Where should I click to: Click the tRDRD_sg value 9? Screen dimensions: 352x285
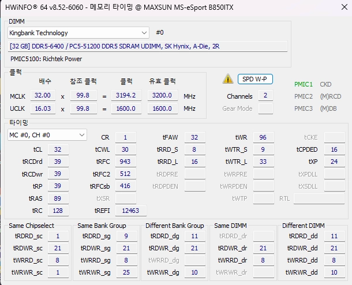(x=126, y=236)
